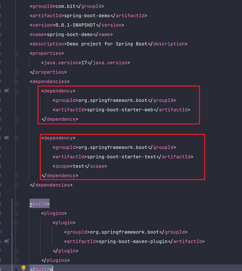
Task: Click org.springframework.boot groupId inside plugin
Action: 124,232
